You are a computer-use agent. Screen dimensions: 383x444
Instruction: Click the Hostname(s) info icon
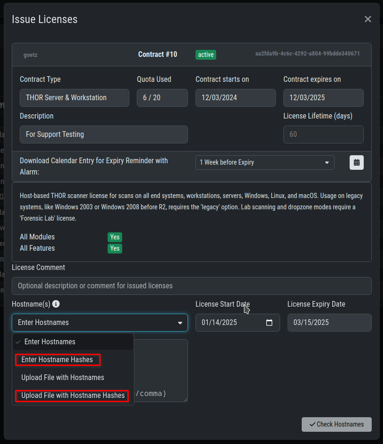click(56, 304)
